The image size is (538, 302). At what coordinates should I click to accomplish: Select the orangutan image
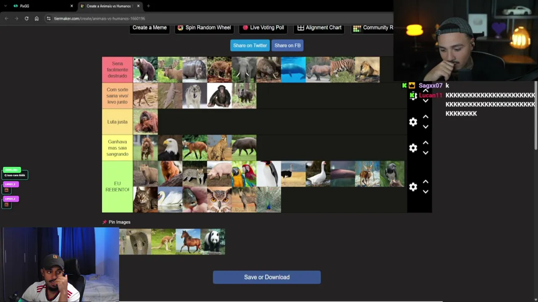[x=145, y=122]
